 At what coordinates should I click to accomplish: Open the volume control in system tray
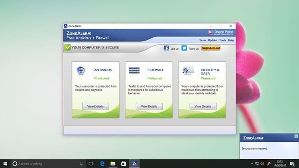pos(263,164)
